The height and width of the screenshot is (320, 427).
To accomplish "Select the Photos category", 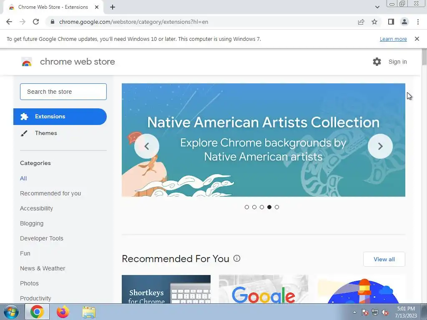I will point(29,283).
